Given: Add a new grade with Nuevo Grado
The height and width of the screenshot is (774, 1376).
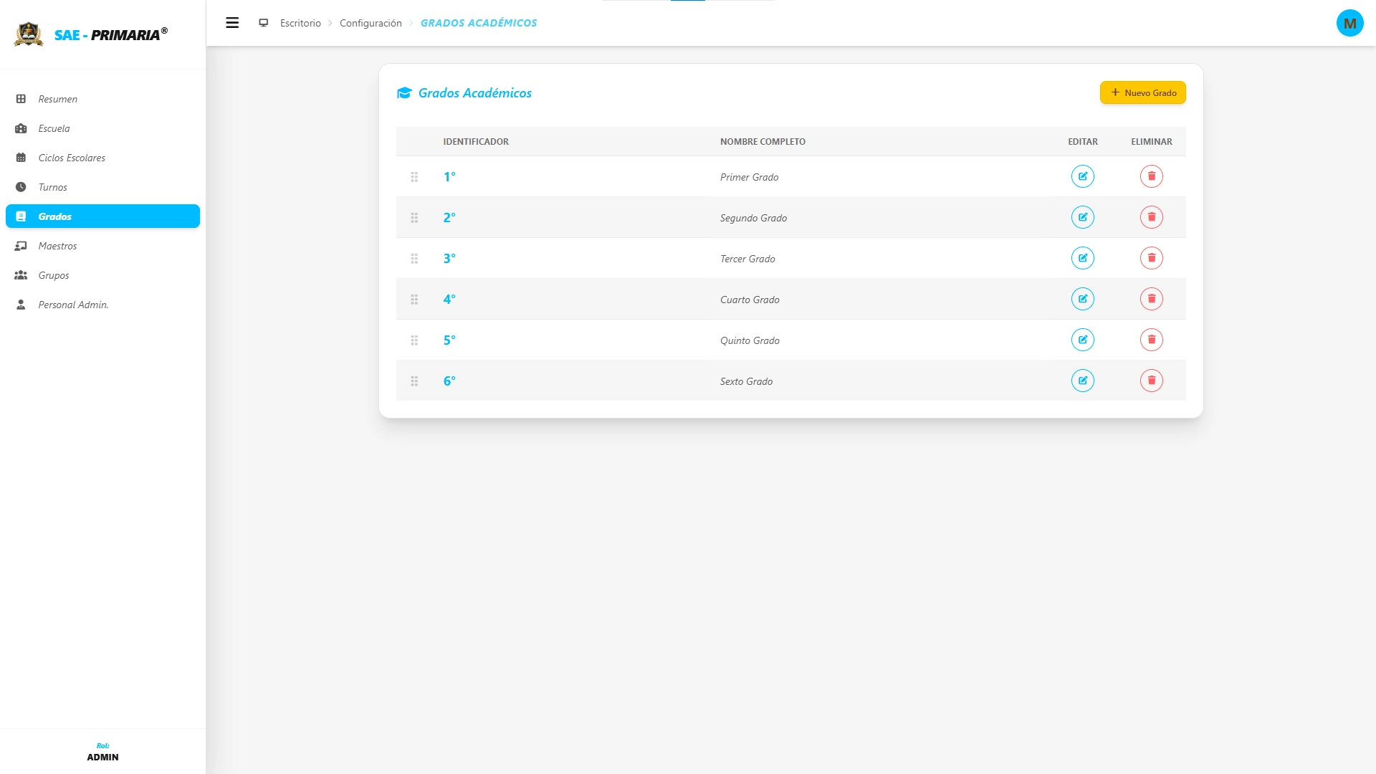Looking at the screenshot, I should [1142, 92].
